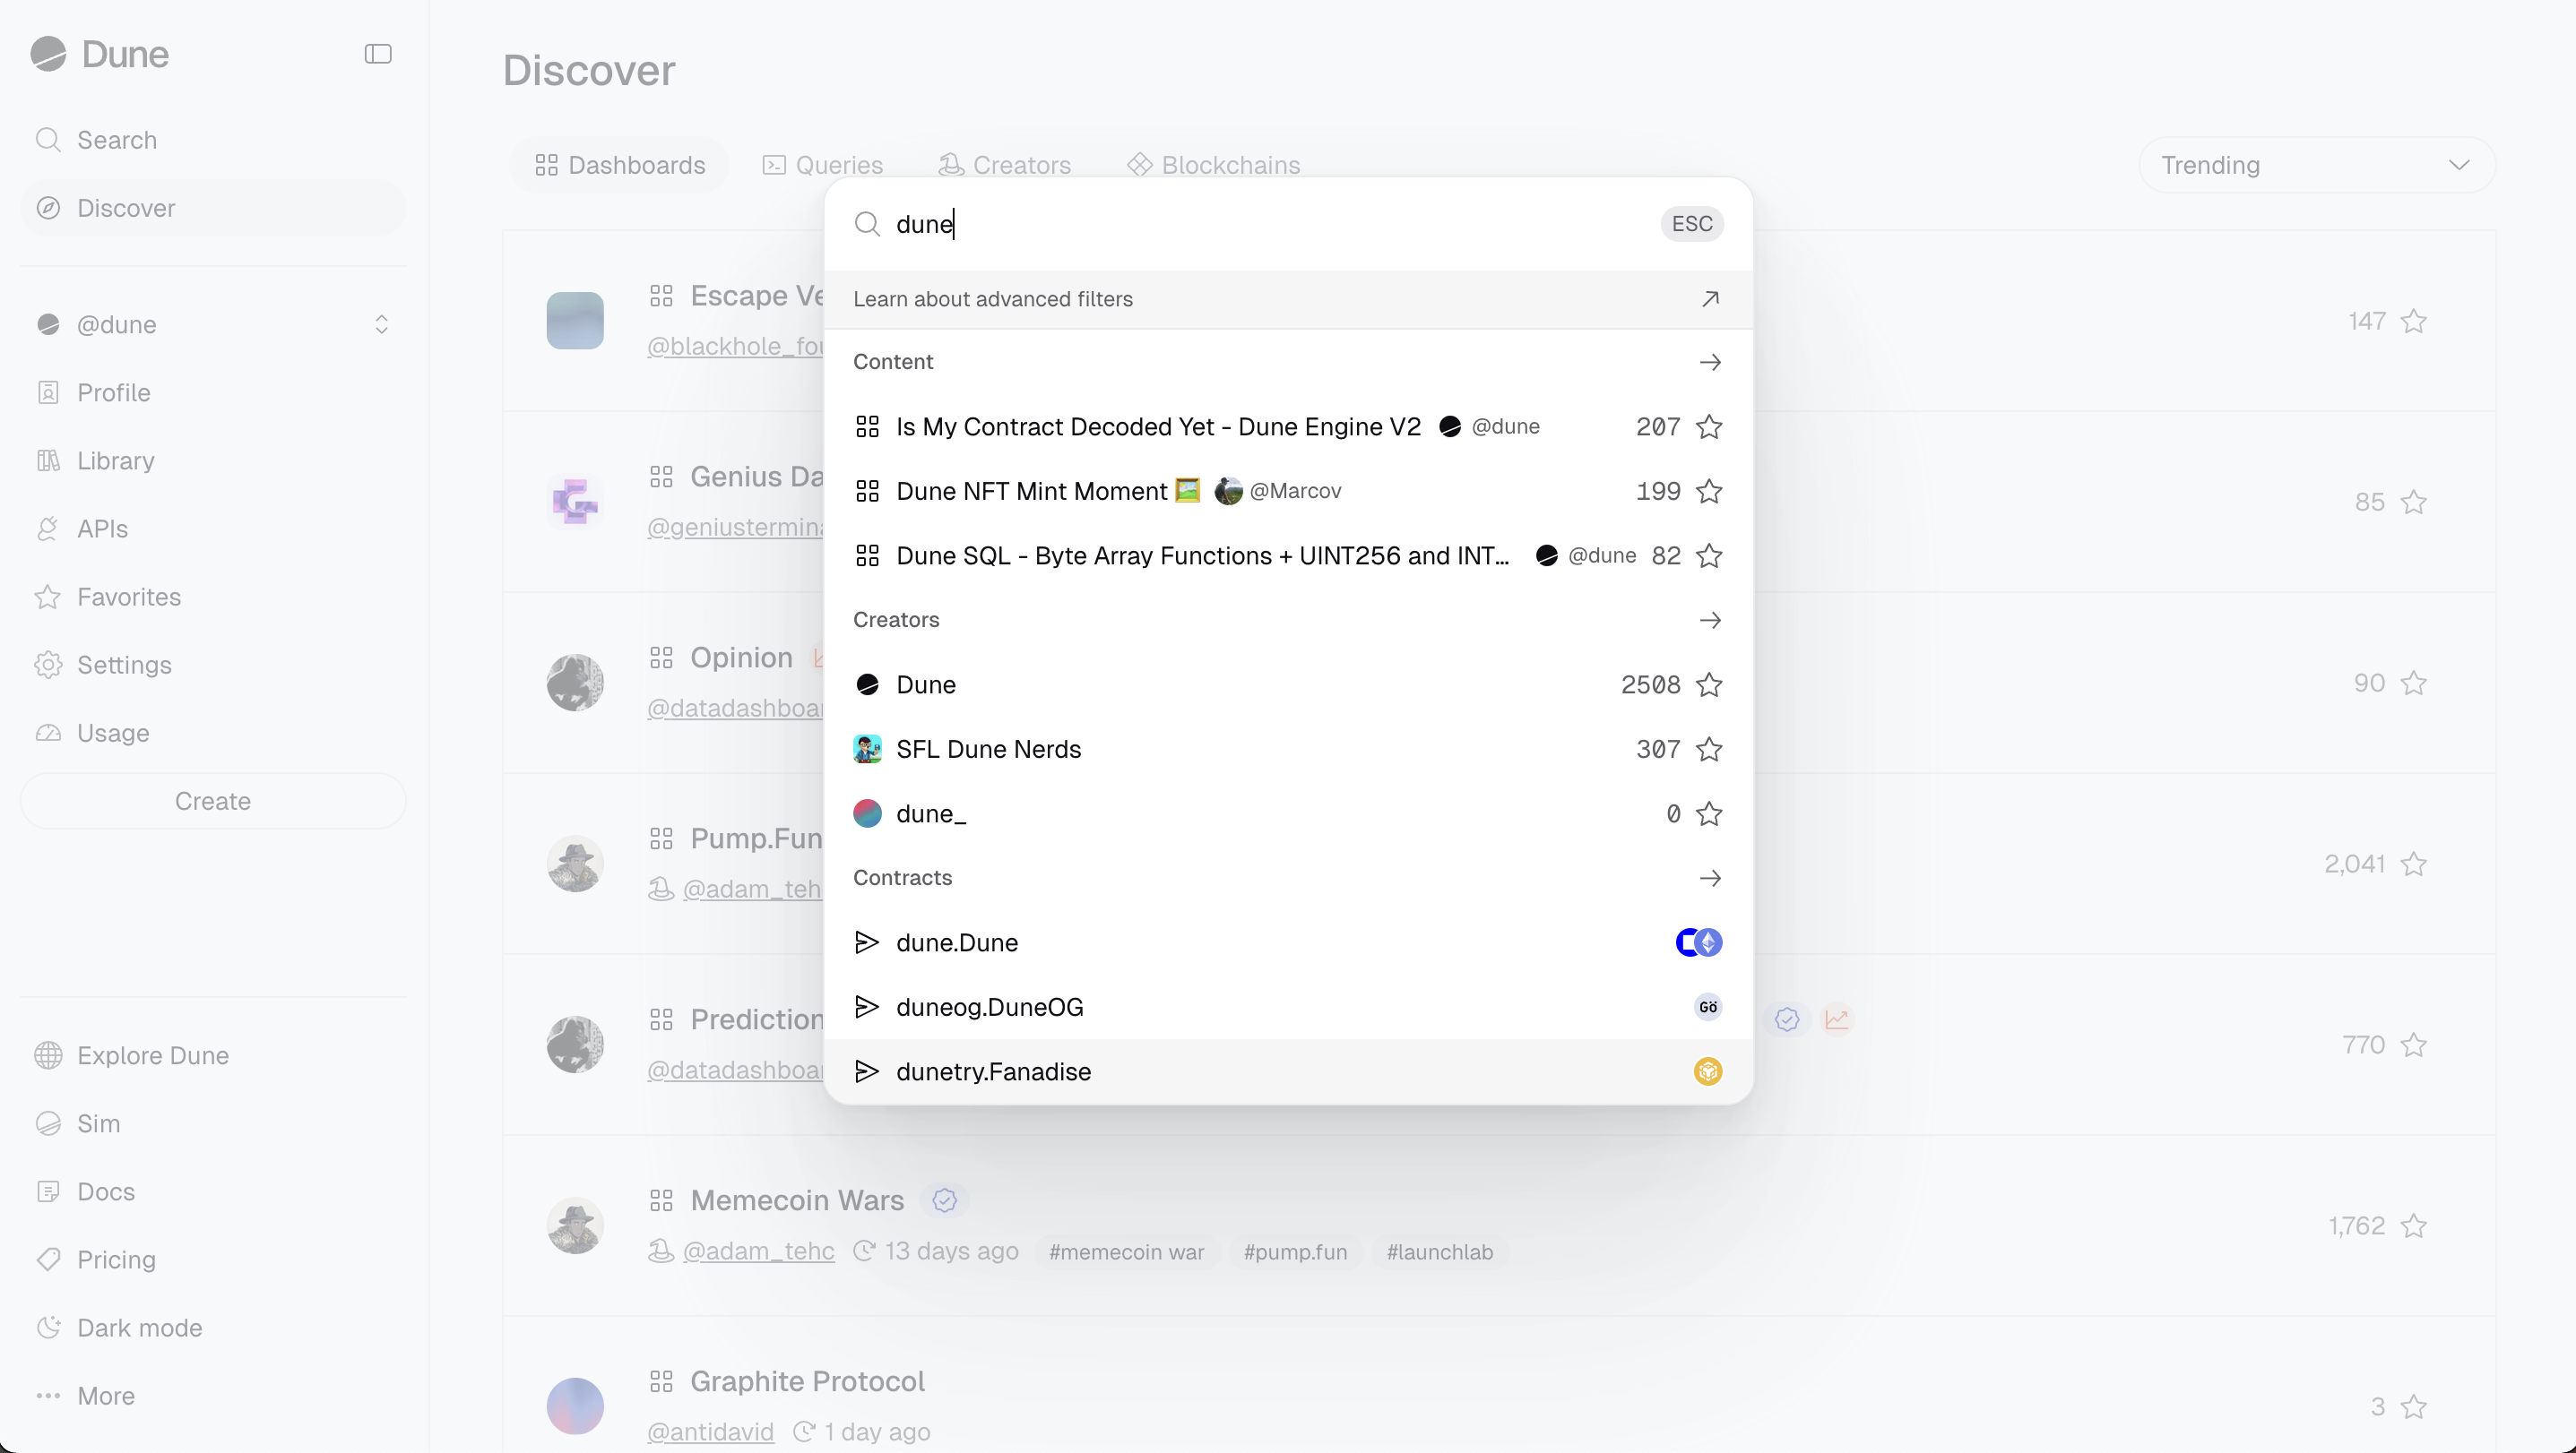
Task: Star the Dune NFT Mint Moment result
Action: [x=1709, y=492]
